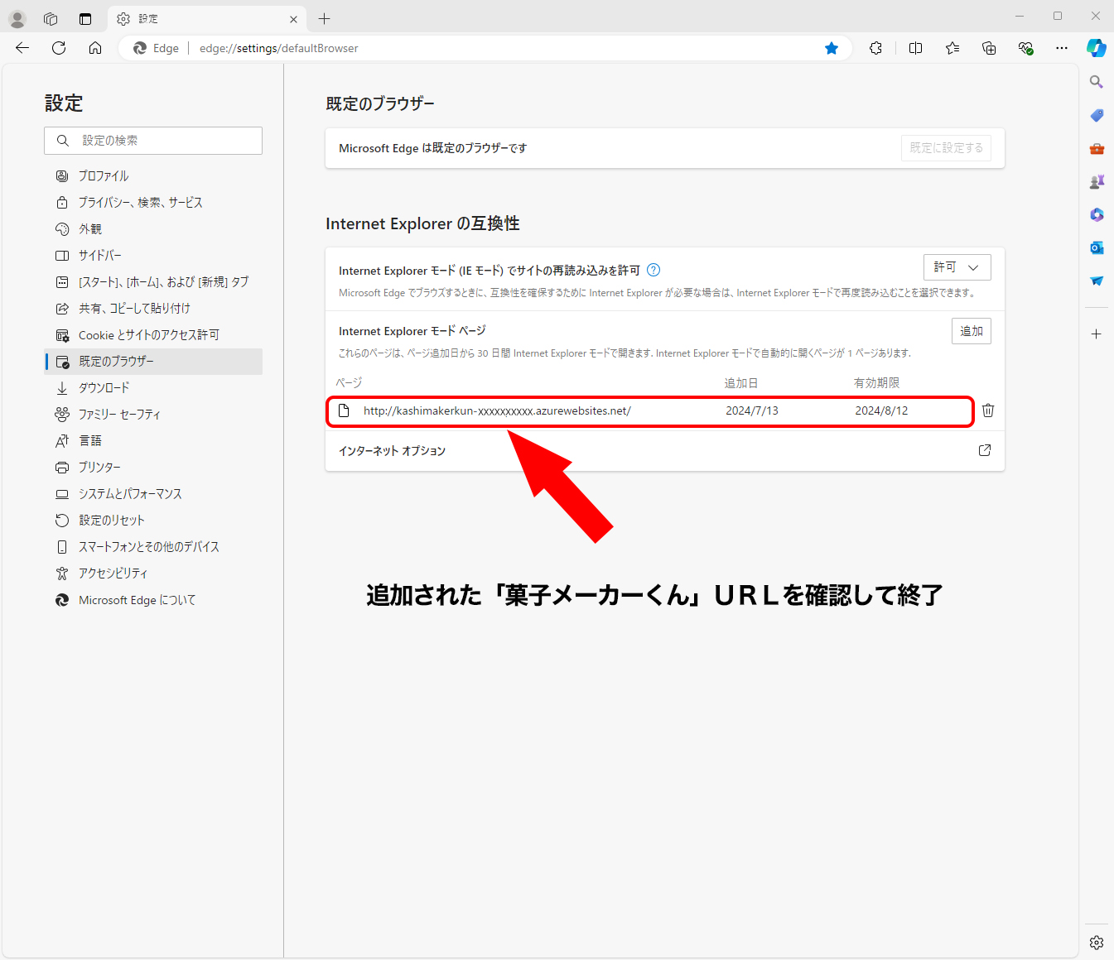Open 言語 settings section
This screenshot has width=1114, height=960.
click(153, 440)
